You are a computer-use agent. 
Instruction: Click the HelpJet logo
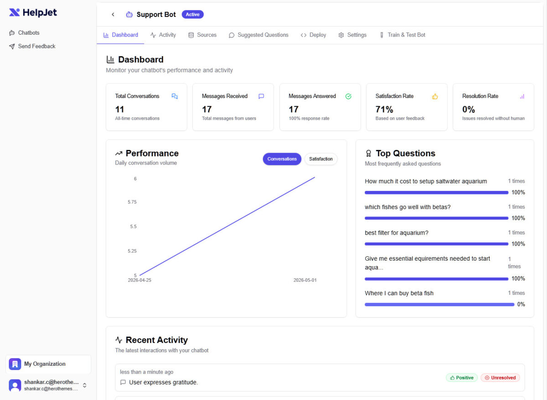(33, 12)
